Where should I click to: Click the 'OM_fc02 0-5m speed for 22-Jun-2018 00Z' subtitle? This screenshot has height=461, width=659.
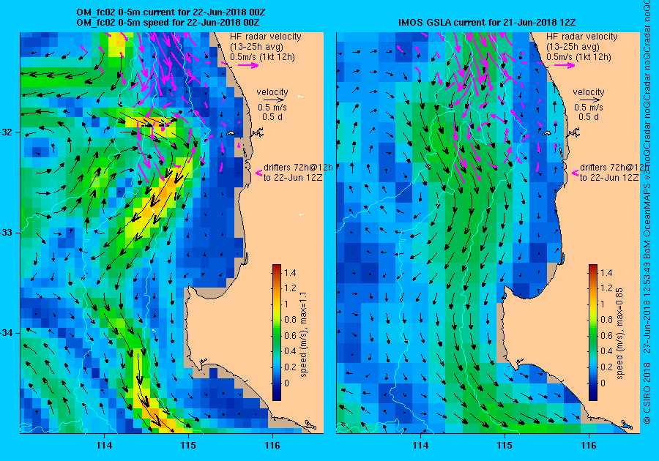pos(168,22)
